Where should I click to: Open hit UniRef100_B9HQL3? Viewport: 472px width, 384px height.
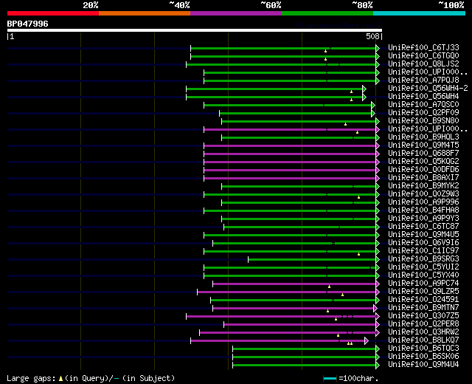pos(423,137)
